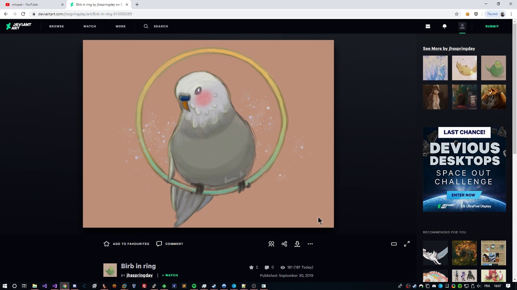
Task: Click the Paused profile button
Action: [x=496, y=14]
